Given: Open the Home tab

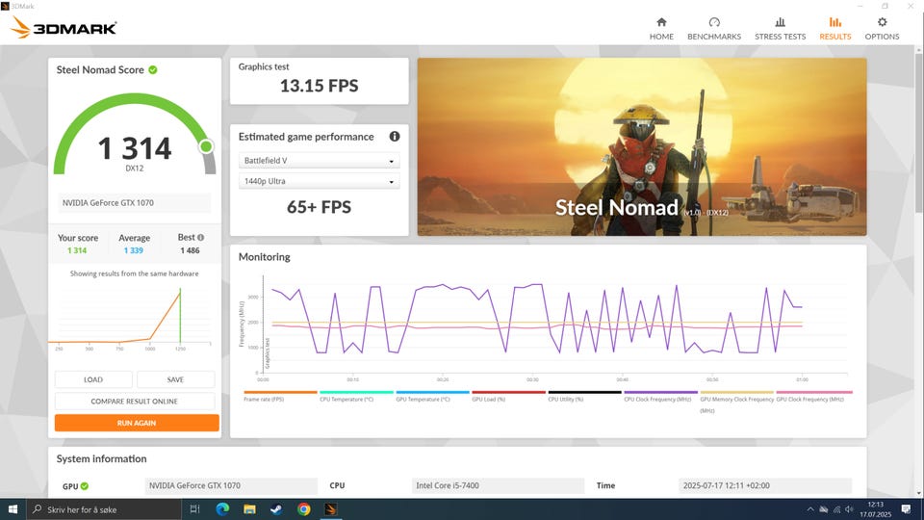Looking at the screenshot, I should (x=661, y=28).
